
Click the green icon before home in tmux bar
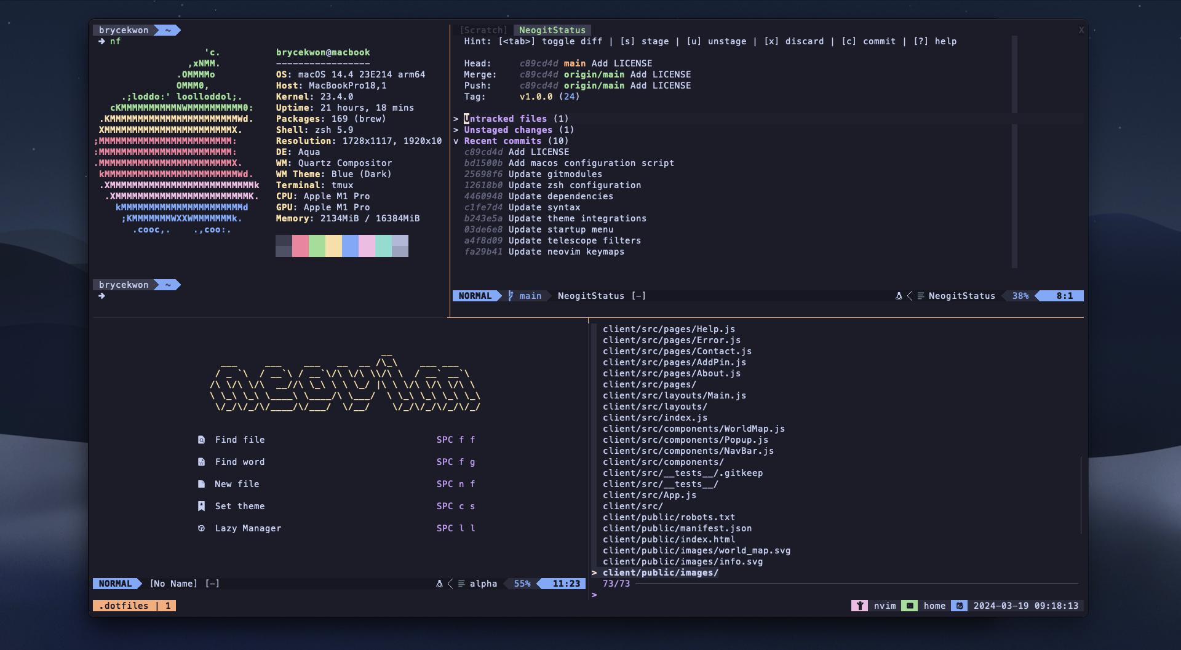(909, 606)
